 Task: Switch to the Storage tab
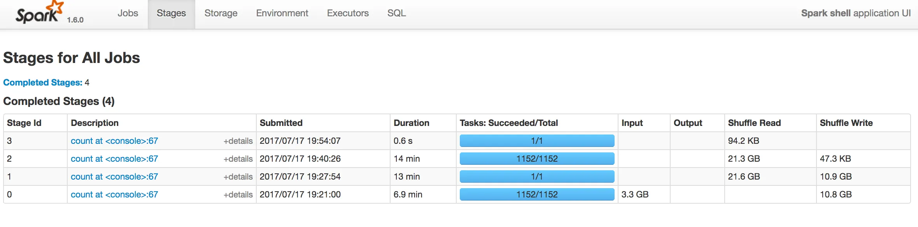click(221, 13)
